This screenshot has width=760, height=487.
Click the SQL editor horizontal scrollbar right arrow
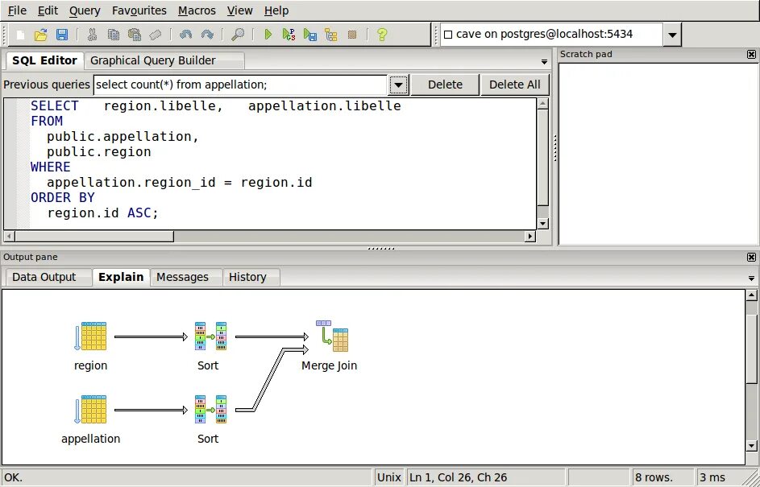coord(530,236)
